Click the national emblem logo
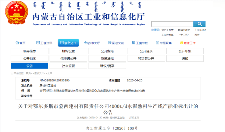Screen dimensions: 225x132 [x=17, y=12]
